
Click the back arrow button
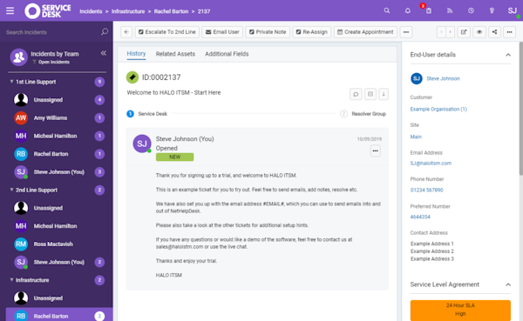tap(126, 32)
